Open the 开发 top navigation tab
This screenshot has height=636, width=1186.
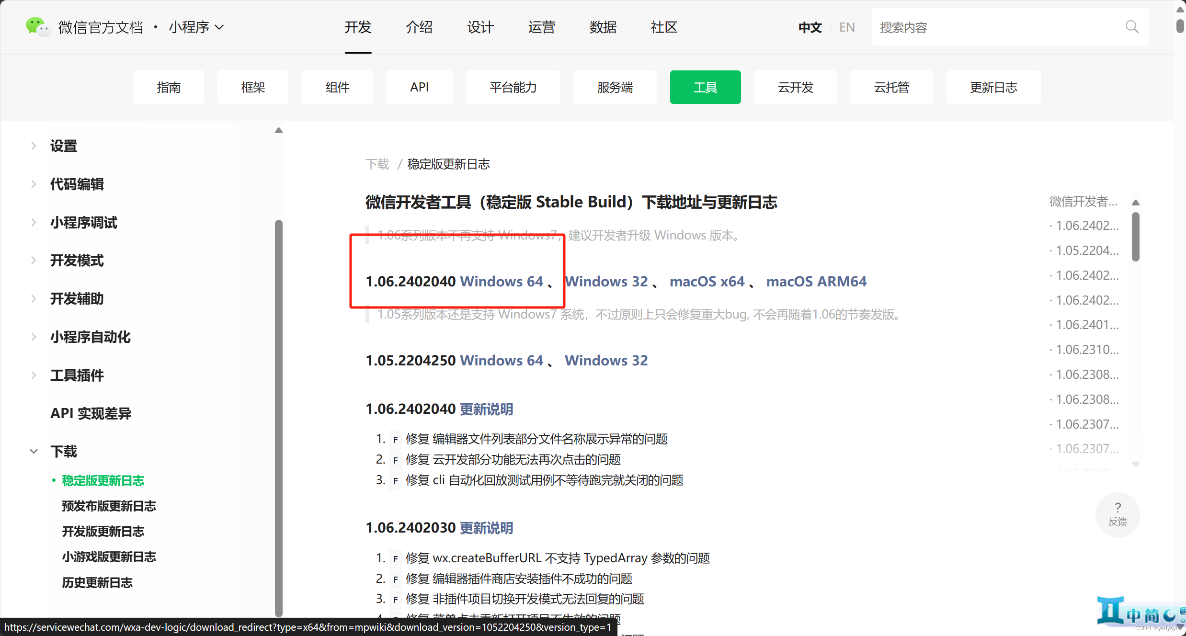click(x=358, y=27)
